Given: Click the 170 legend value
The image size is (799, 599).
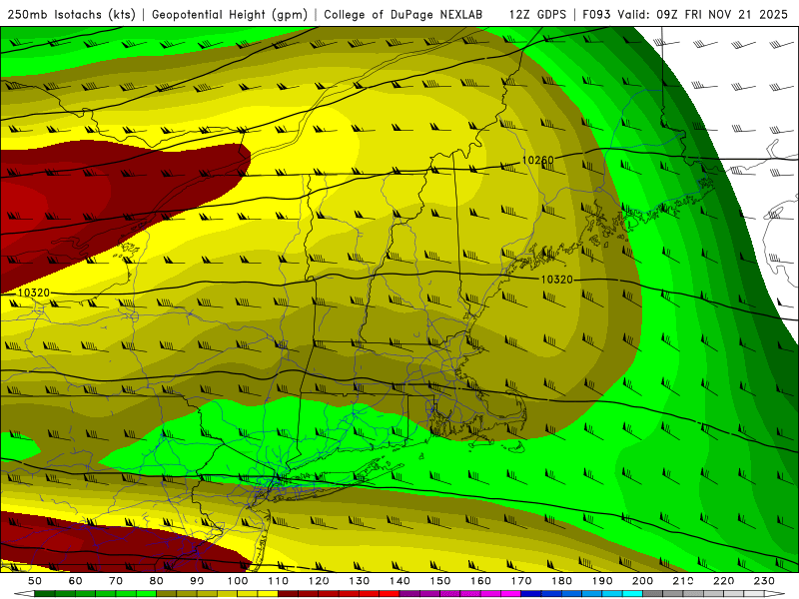Looking at the screenshot, I should pos(521,581).
